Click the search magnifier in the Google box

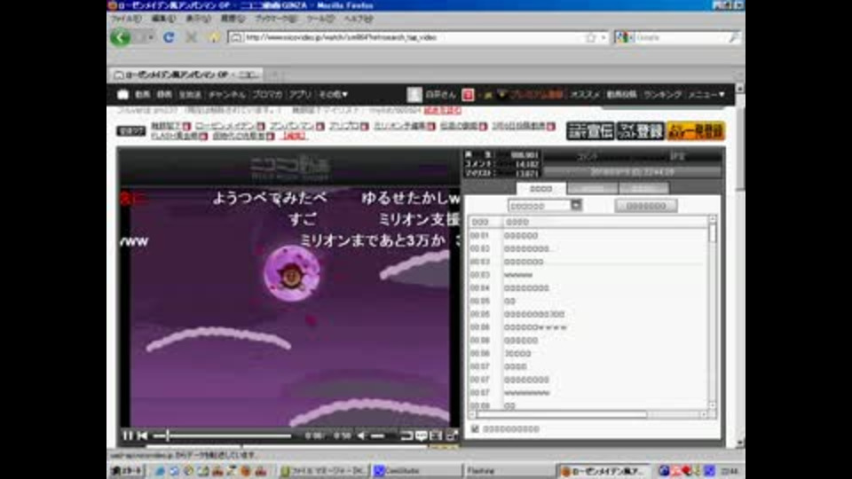click(734, 37)
